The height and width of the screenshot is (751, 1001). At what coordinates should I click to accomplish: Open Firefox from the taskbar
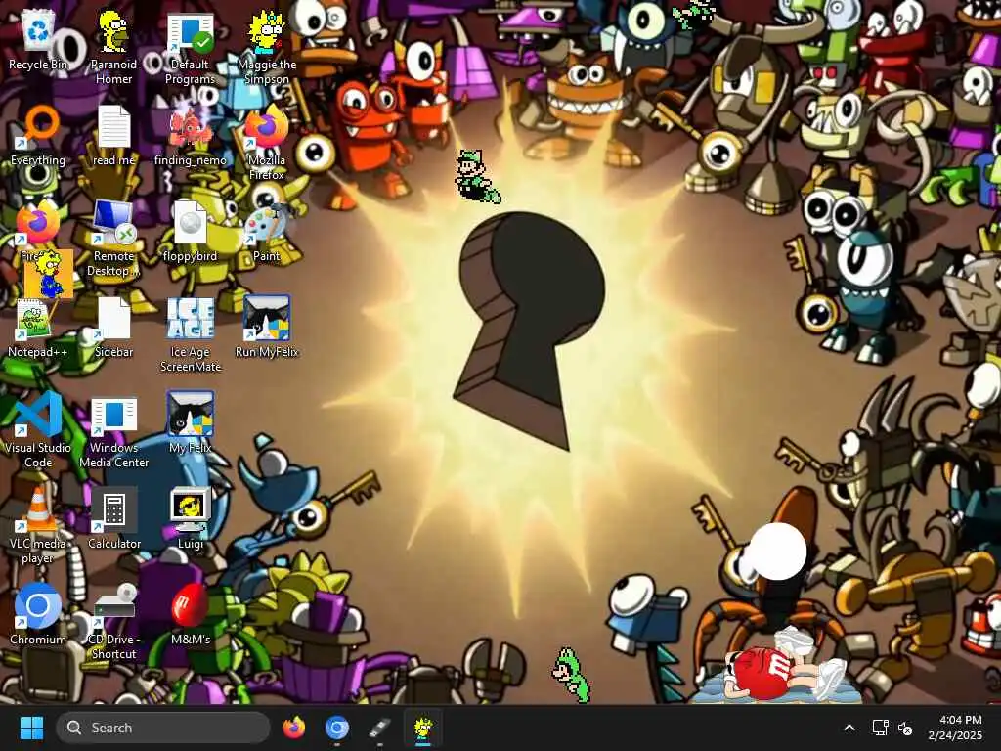click(293, 728)
